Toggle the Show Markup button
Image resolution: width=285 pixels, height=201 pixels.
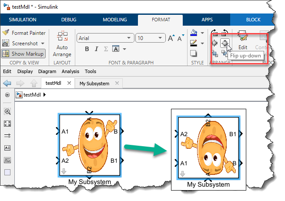pyautogui.click(x=24, y=54)
